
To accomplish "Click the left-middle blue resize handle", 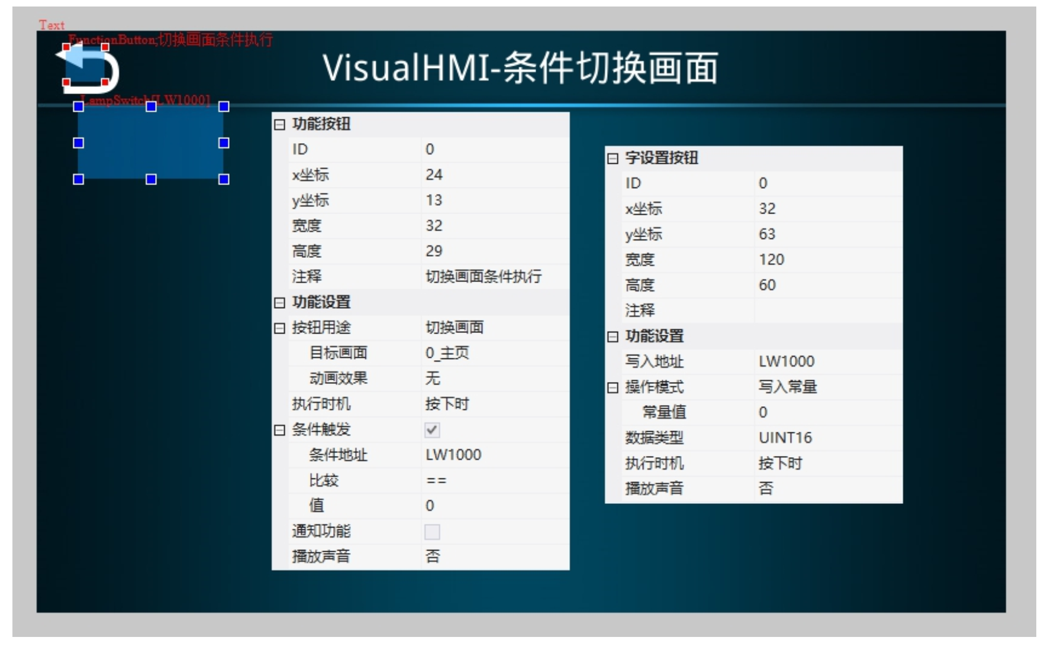I will [78, 143].
